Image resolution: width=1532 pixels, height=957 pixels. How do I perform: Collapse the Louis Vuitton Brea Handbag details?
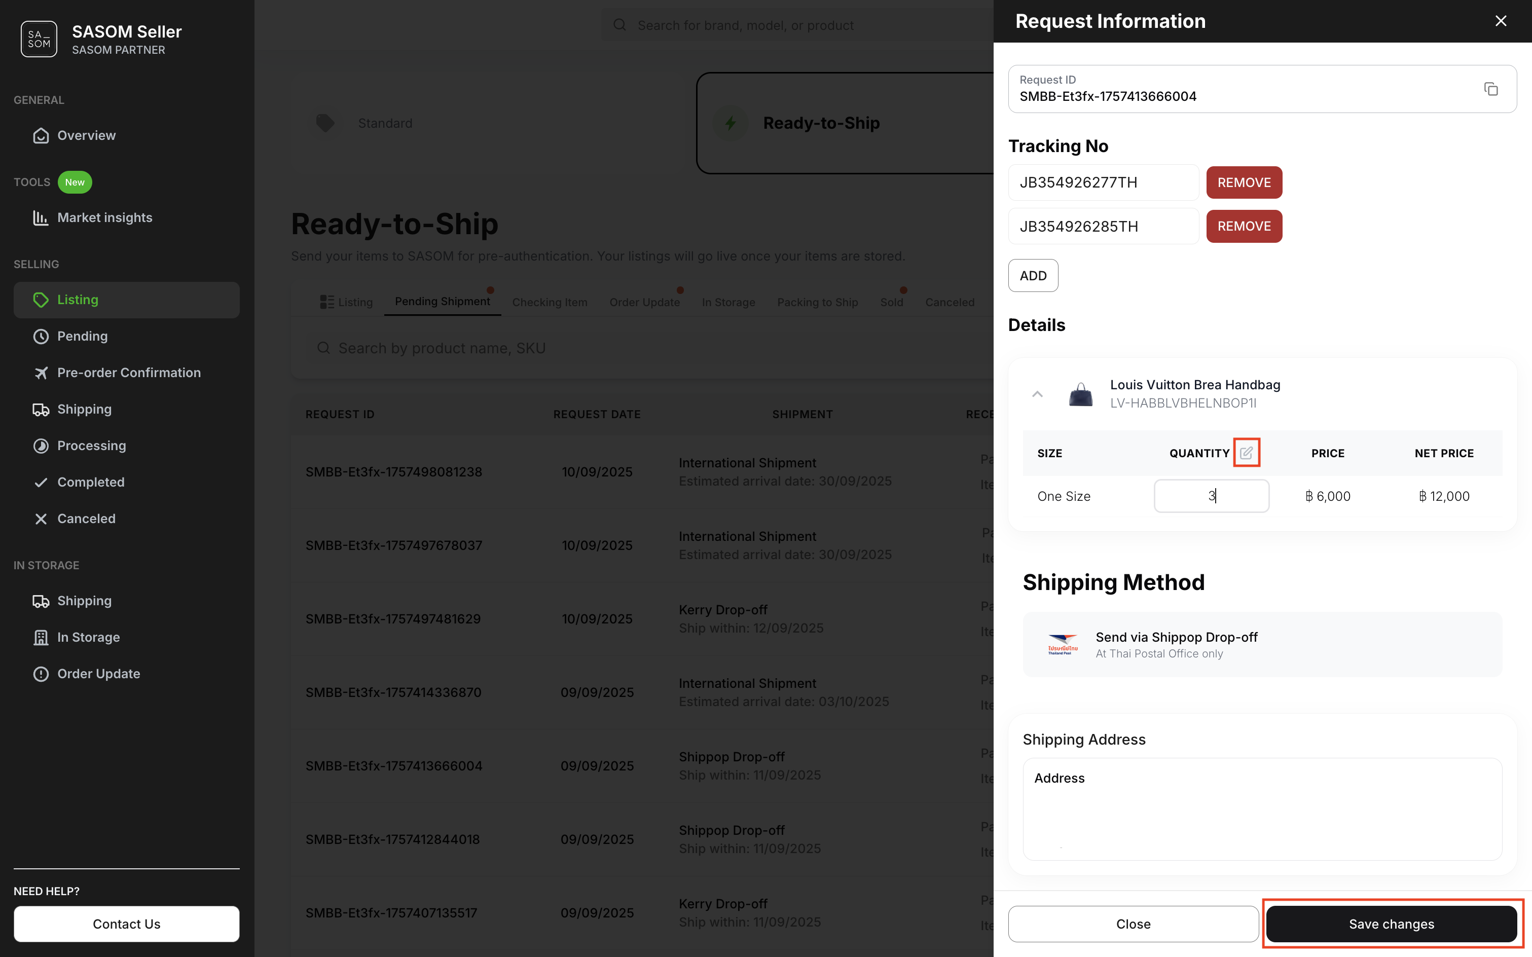(x=1037, y=394)
